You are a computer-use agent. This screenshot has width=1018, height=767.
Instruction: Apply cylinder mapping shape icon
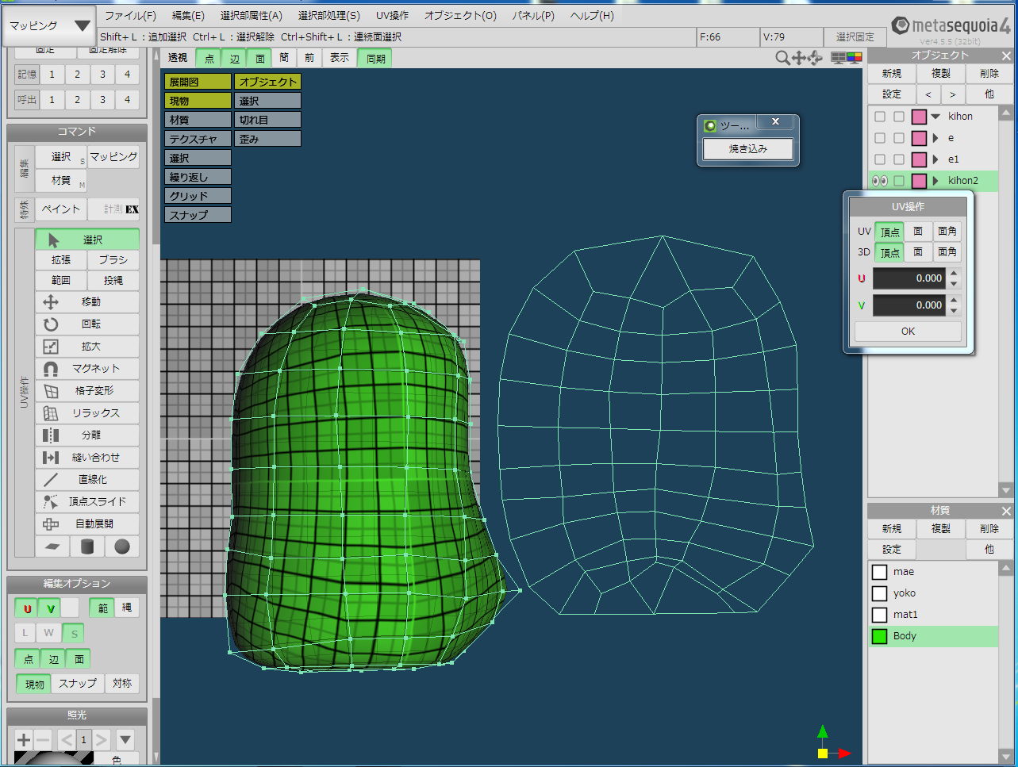(x=87, y=546)
